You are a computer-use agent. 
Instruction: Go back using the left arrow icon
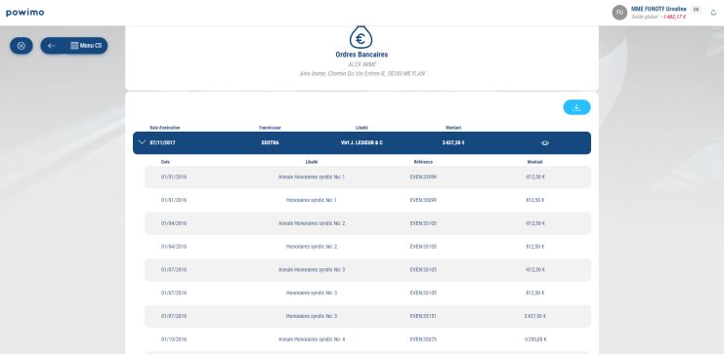pos(52,46)
